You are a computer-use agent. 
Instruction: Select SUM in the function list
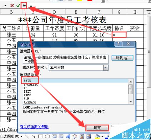[x=75, y=99]
